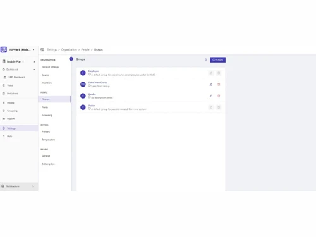Click the Notifications bell icon
The image size is (316, 237).
click(3, 186)
